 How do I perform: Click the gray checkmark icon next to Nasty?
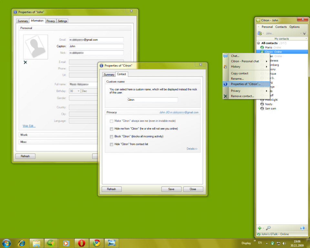262,104
